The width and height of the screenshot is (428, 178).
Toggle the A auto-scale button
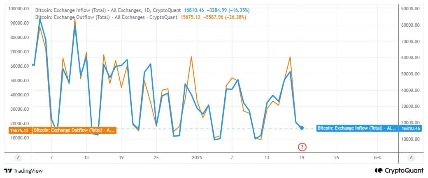(x=411, y=157)
